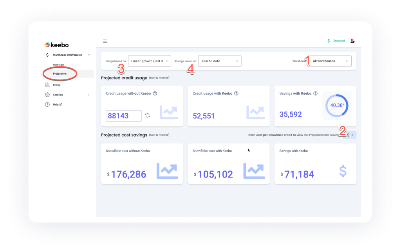Open the user profile avatar
The image size is (401, 251).
pyautogui.click(x=352, y=41)
